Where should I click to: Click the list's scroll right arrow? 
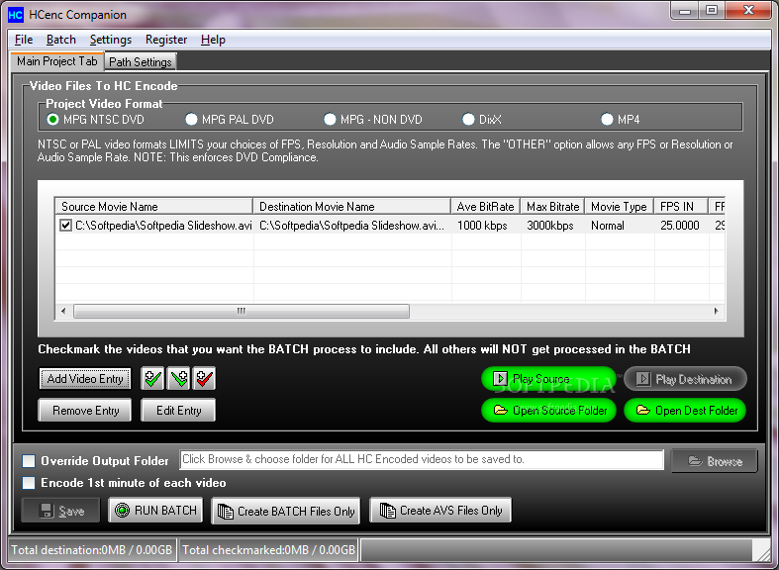716,312
